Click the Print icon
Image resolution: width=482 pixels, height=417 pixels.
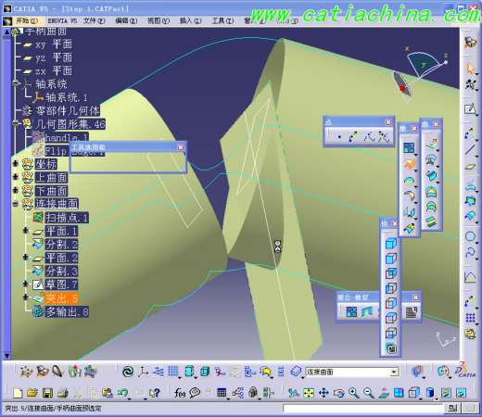tap(62, 393)
